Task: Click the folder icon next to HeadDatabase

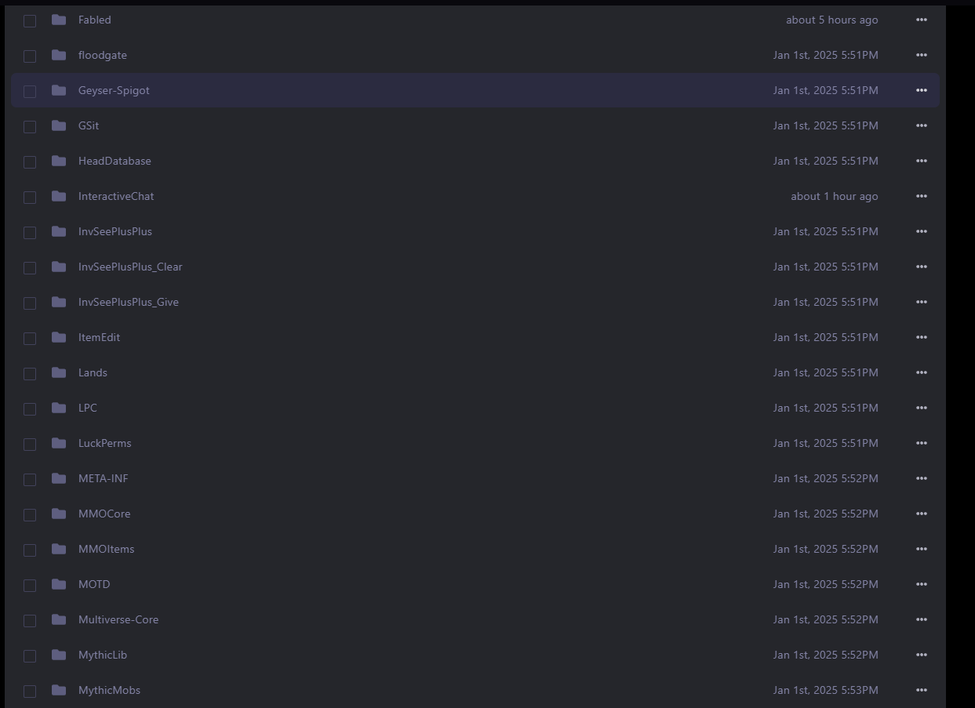Action: [59, 161]
